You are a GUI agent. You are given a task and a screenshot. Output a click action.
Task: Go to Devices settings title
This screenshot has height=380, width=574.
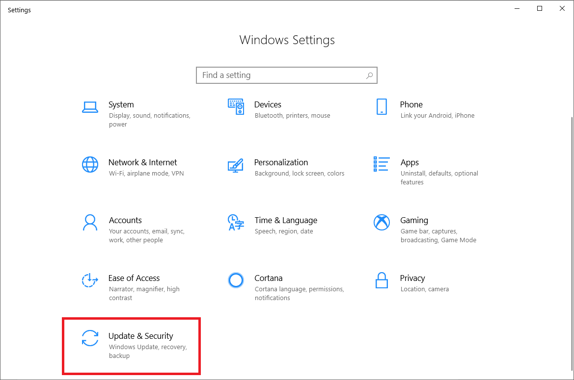tap(268, 104)
